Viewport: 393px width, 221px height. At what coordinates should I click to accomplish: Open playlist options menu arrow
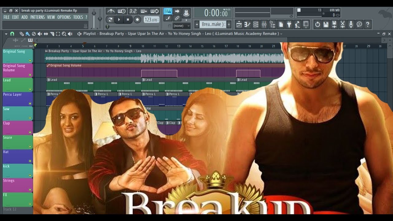(6, 34)
